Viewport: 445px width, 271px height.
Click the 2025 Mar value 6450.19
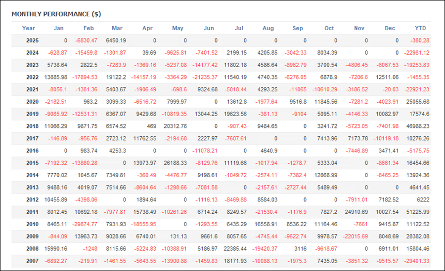click(116, 40)
